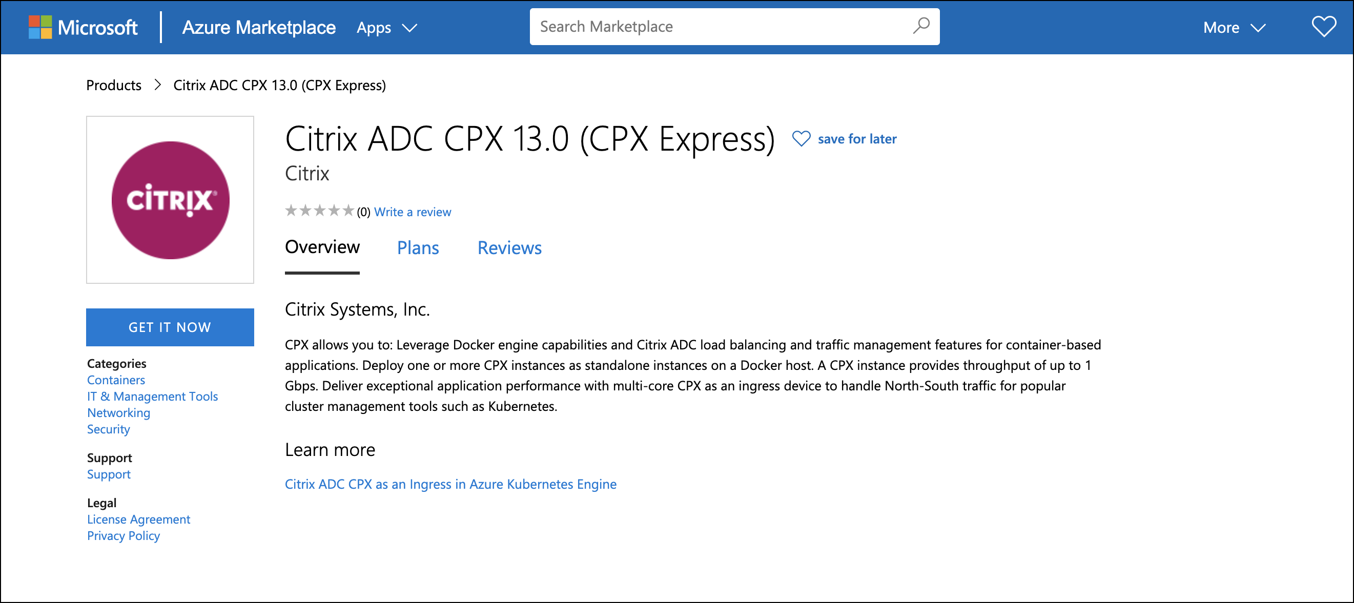This screenshot has width=1354, height=603.
Task: Switch to the Plans tab
Action: click(x=418, y=247)
